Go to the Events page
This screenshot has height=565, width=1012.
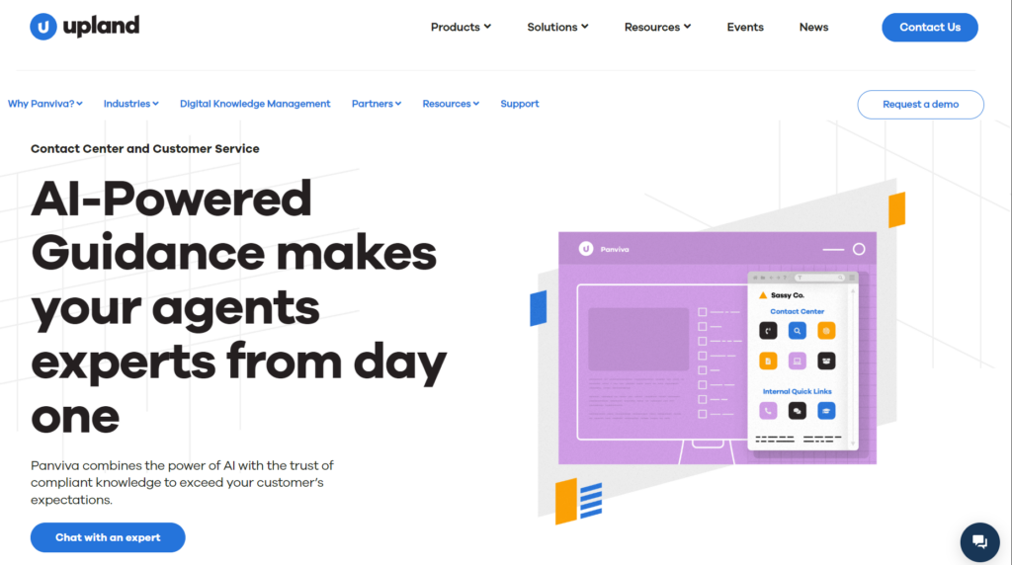coord(745,27)
